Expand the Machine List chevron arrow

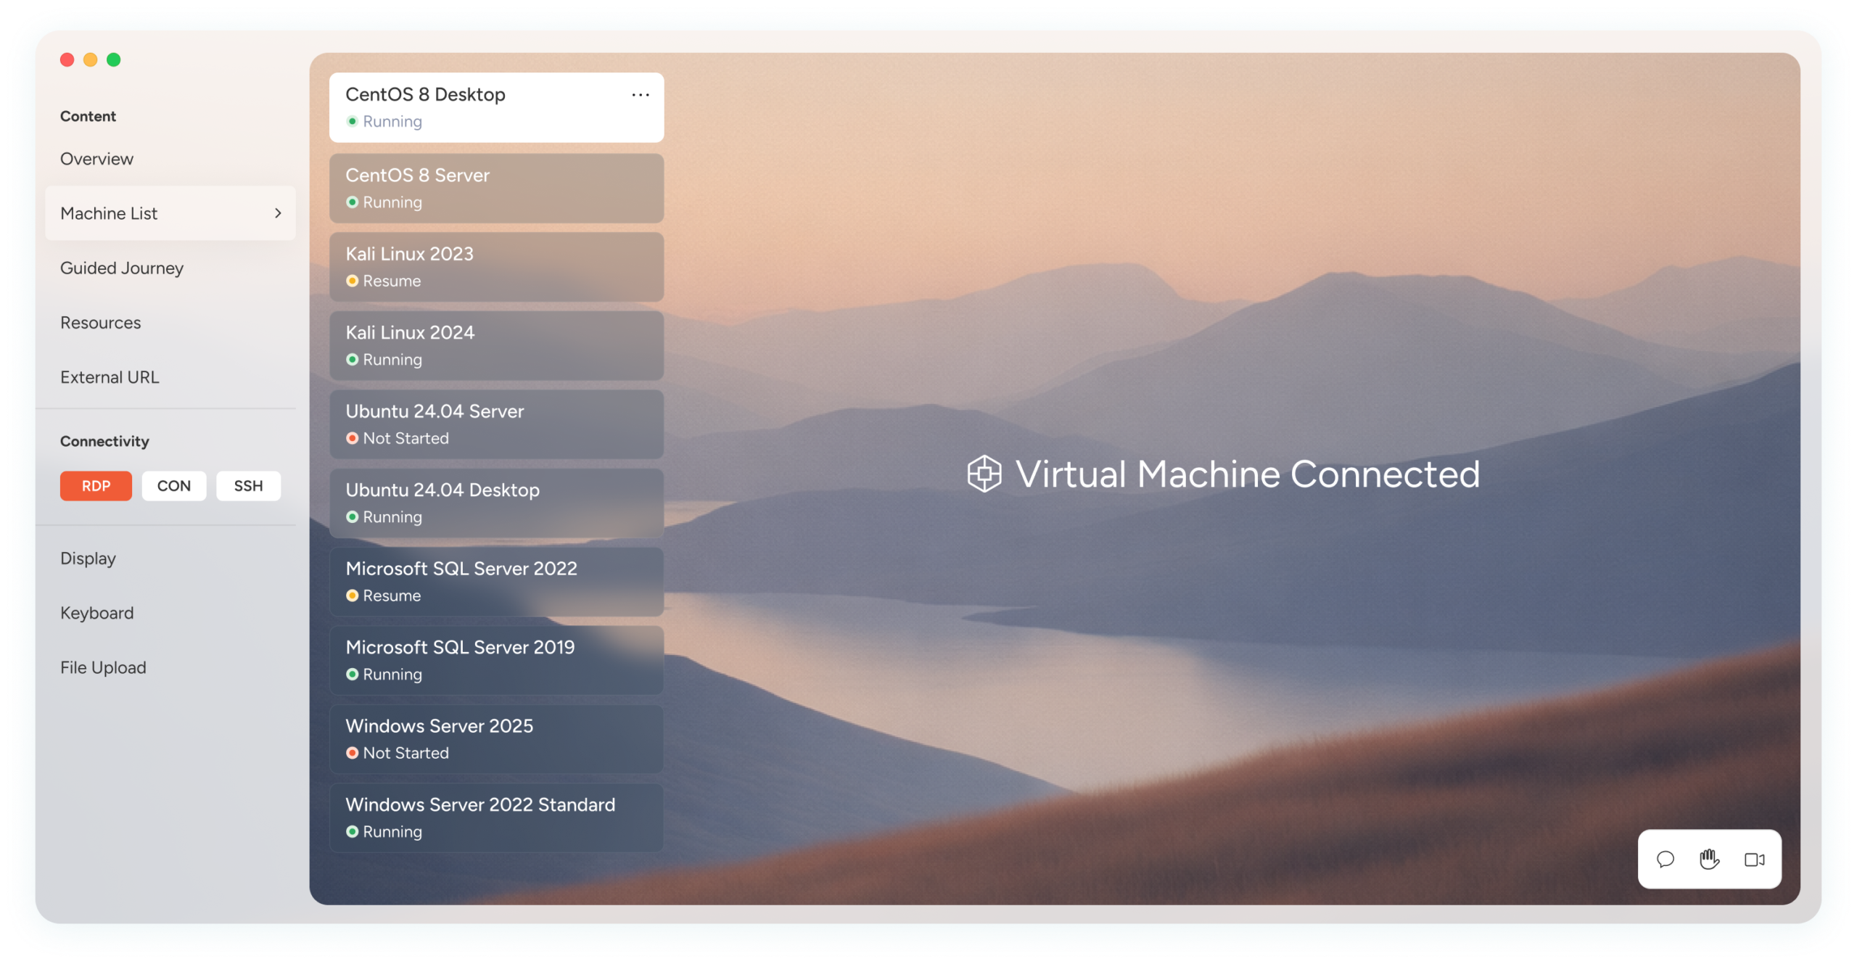(x=278, y=213)
